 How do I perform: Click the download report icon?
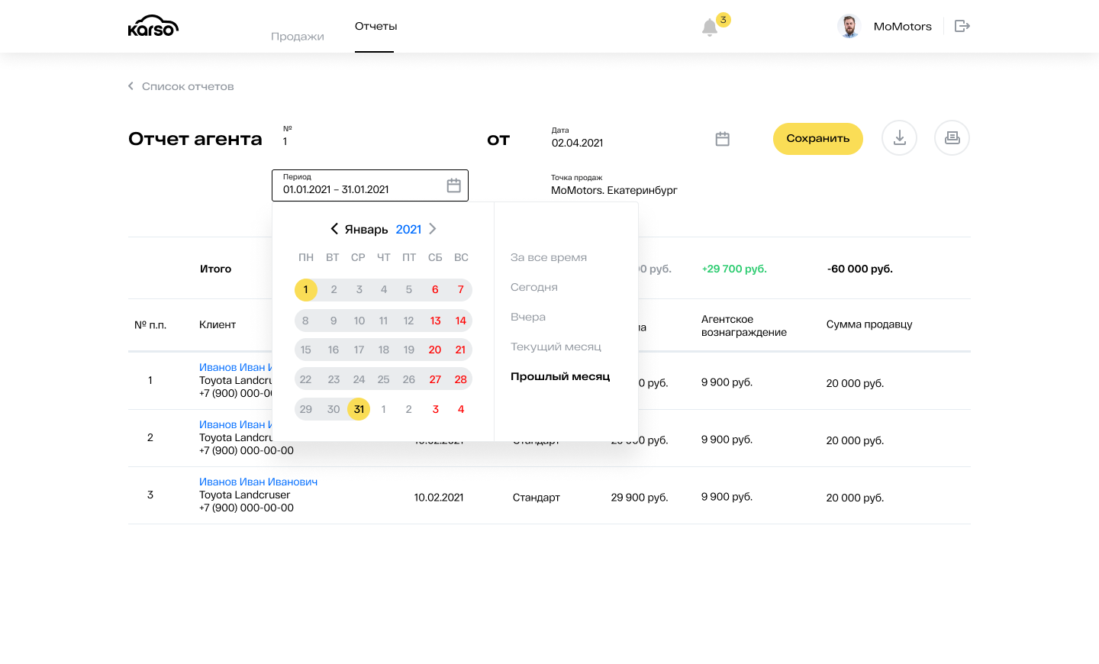click(x=899, y=138)
